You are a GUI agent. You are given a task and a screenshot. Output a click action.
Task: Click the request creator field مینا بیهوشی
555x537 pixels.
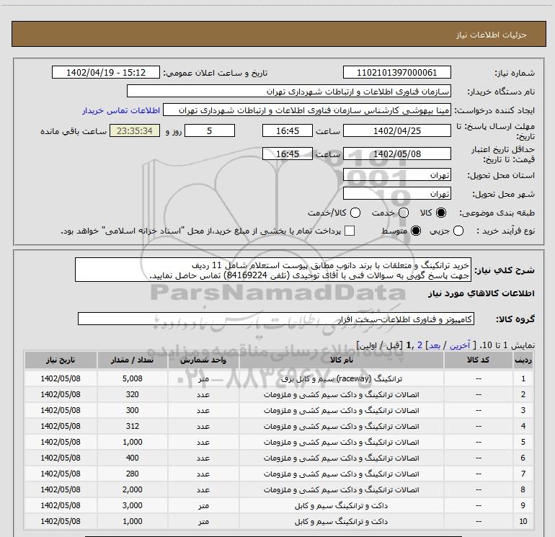point(307,110)
